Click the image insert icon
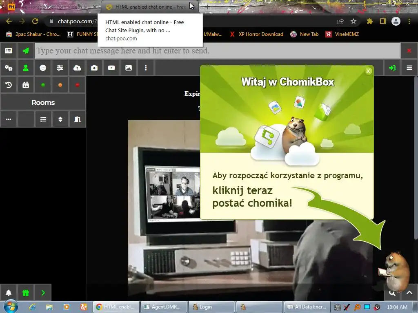This screenshot has width=418, height=313. (x=129, y=68)
